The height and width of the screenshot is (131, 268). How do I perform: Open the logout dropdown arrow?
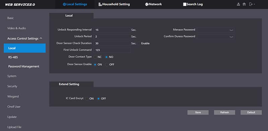pyautogui.click(x=254, y=4)
